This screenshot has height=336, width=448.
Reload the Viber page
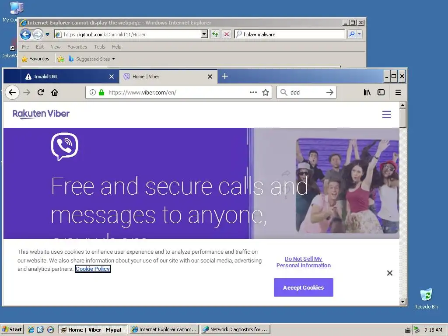click(x=41, y=92)
